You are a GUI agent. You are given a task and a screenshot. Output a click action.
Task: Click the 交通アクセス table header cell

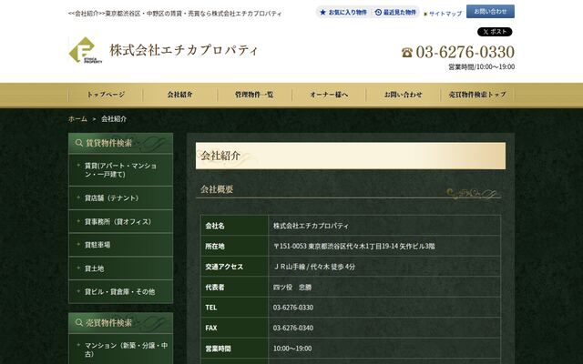(235, 267)
